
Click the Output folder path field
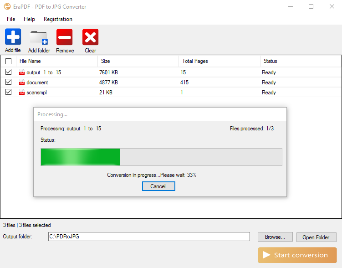coord(149,237)
